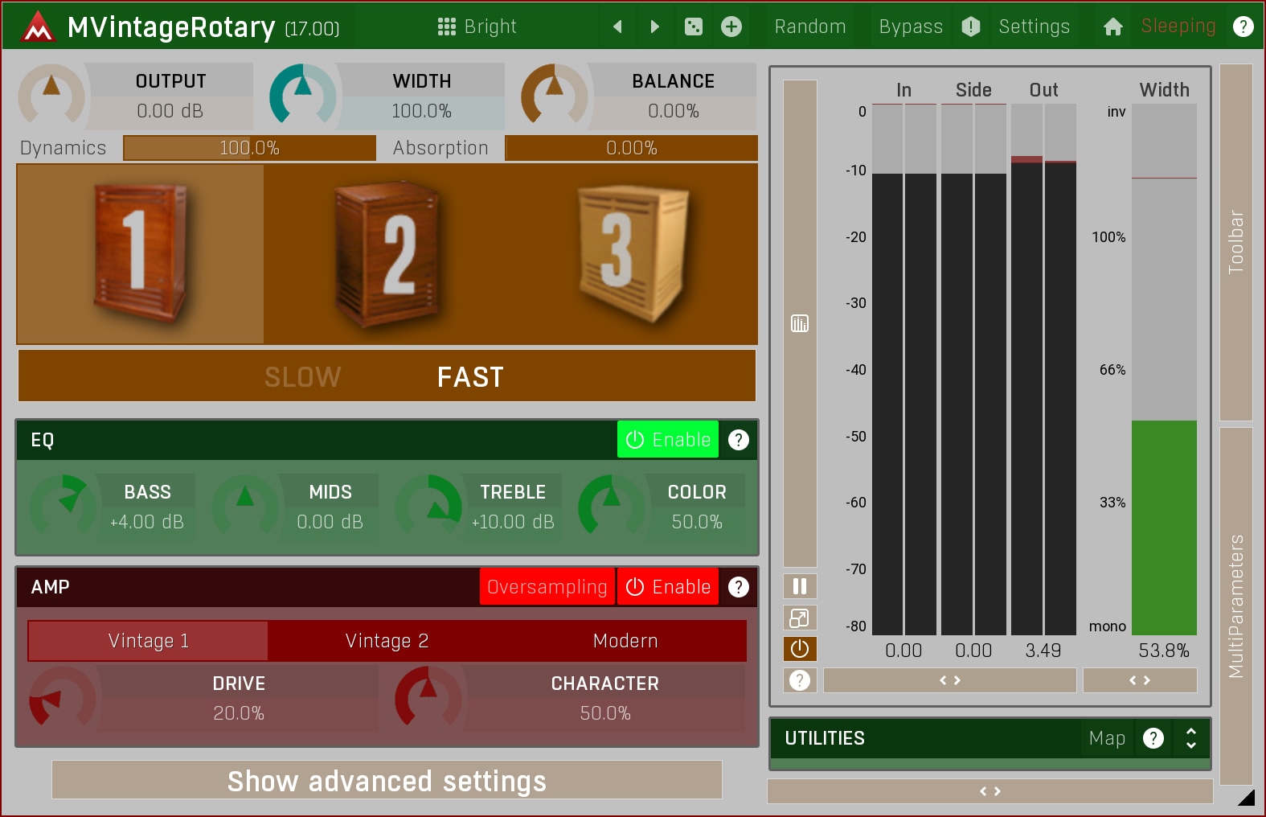Screen dimensions: 1266x817
Task: Open the Bright preset selector
Action: tap(477, 27)
